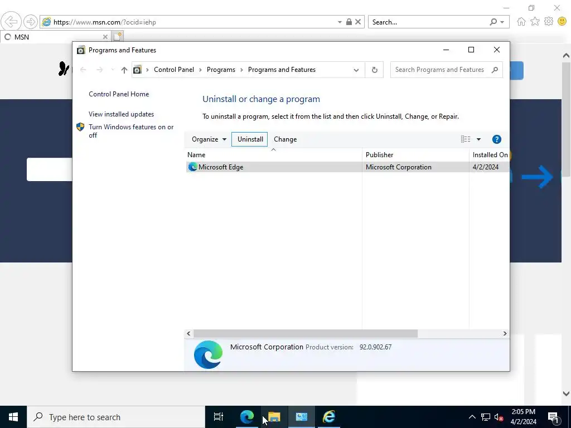Click the Uninstall button in the toolbar
Screen dimensions: 571x428
tap(250, 139)
